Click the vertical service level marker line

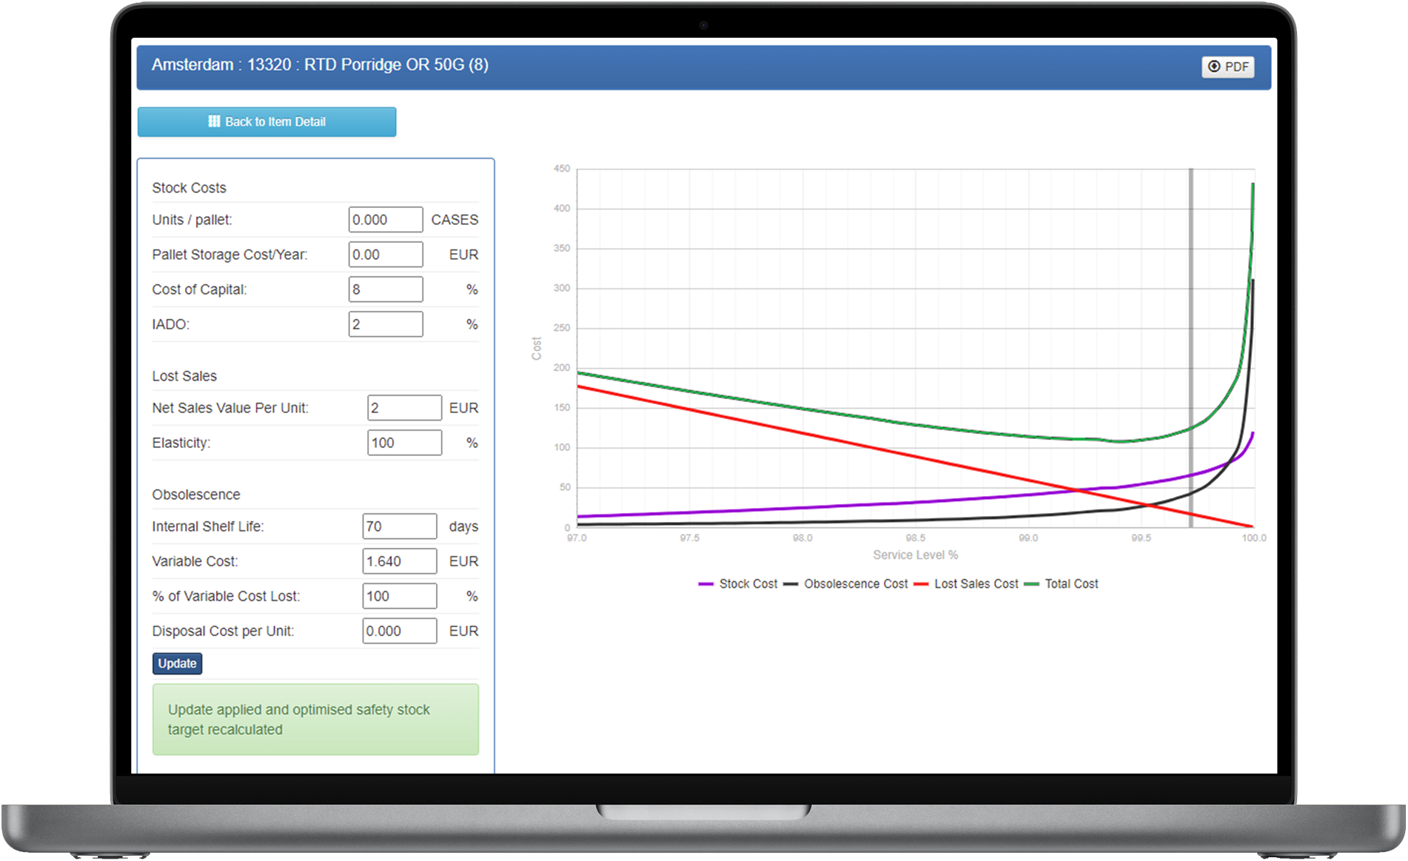[1190, 348]
